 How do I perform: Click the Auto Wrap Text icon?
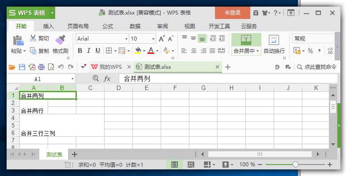pos(274,40)
